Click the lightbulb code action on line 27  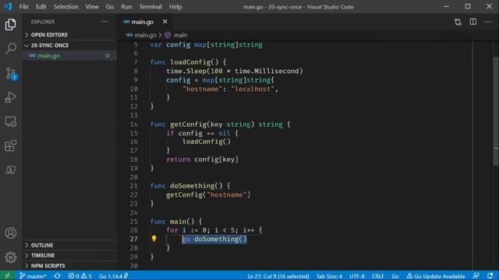(x=154, y=239)
